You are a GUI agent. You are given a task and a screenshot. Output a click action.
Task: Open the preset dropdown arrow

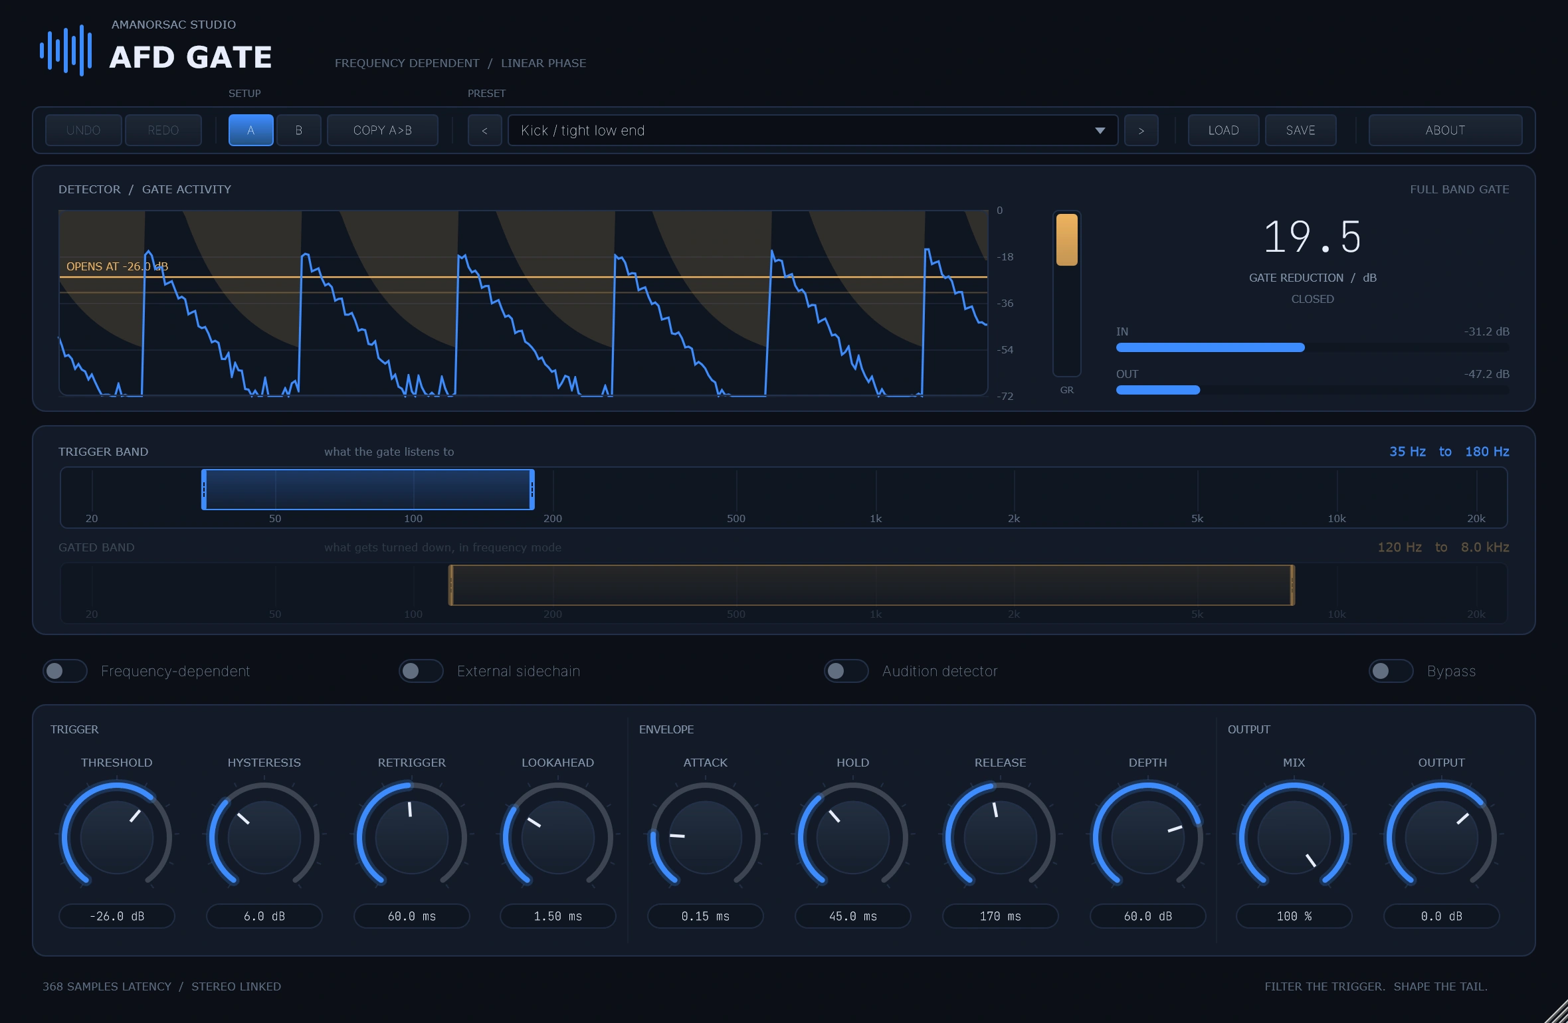1100,131
